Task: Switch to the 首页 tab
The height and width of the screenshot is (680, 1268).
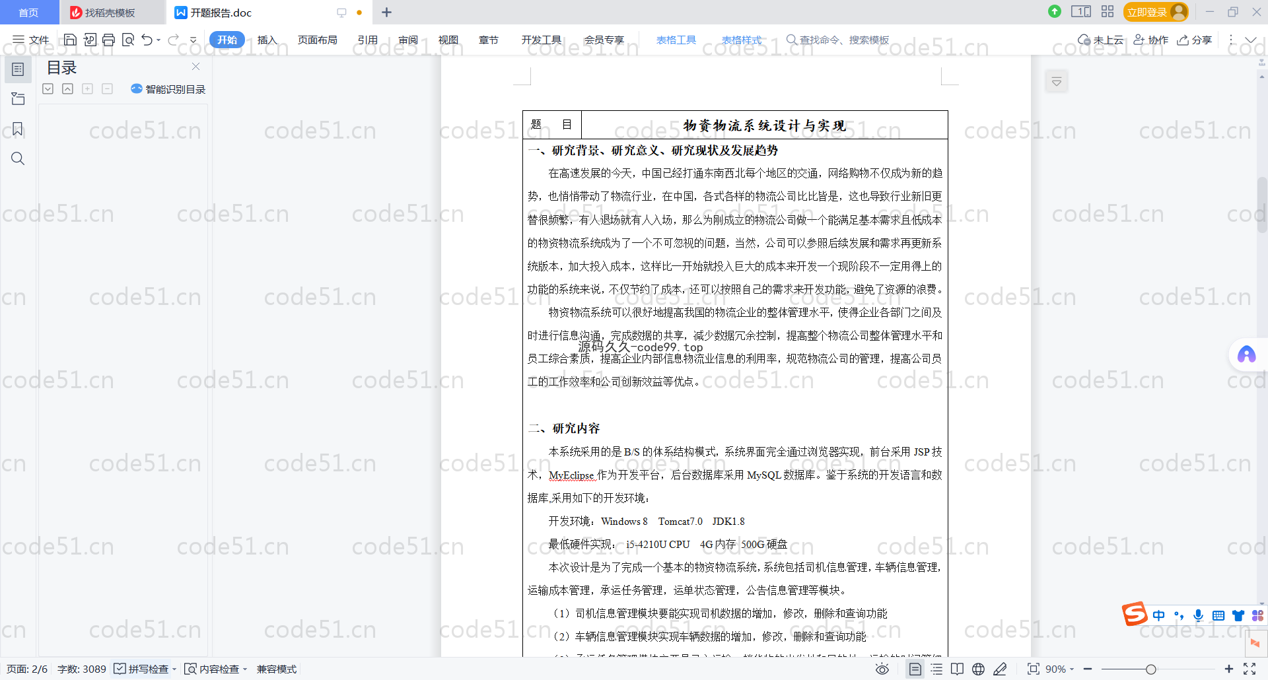Action: coord(28,13)
